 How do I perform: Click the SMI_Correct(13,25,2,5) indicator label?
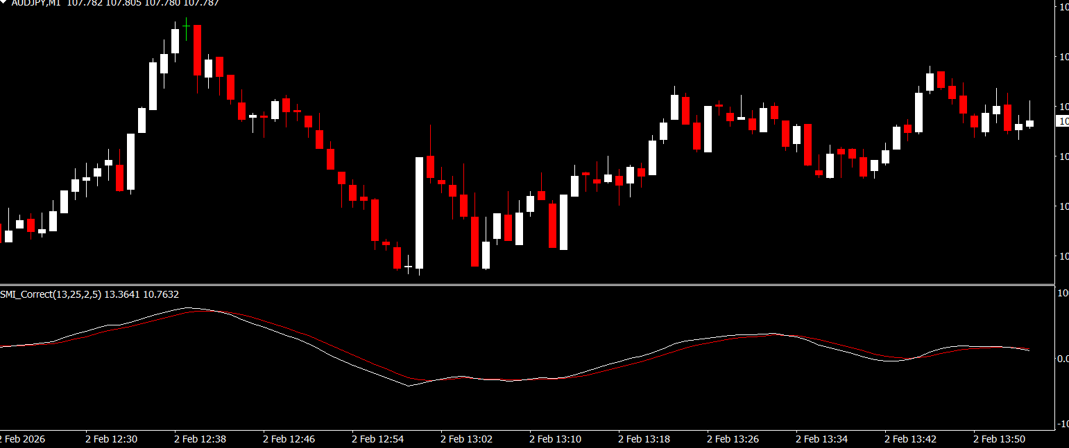pos(51,294)
